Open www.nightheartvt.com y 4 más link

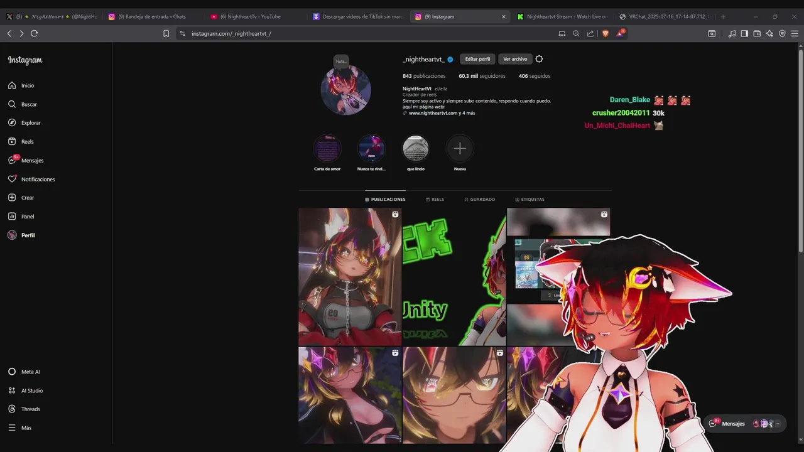click(x=439, y=113)
